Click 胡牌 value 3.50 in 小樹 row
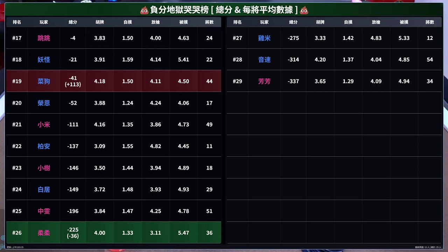The image size is (448, 252). click(100, 168)
